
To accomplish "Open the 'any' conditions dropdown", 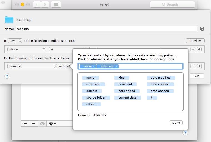I will 15,41.
